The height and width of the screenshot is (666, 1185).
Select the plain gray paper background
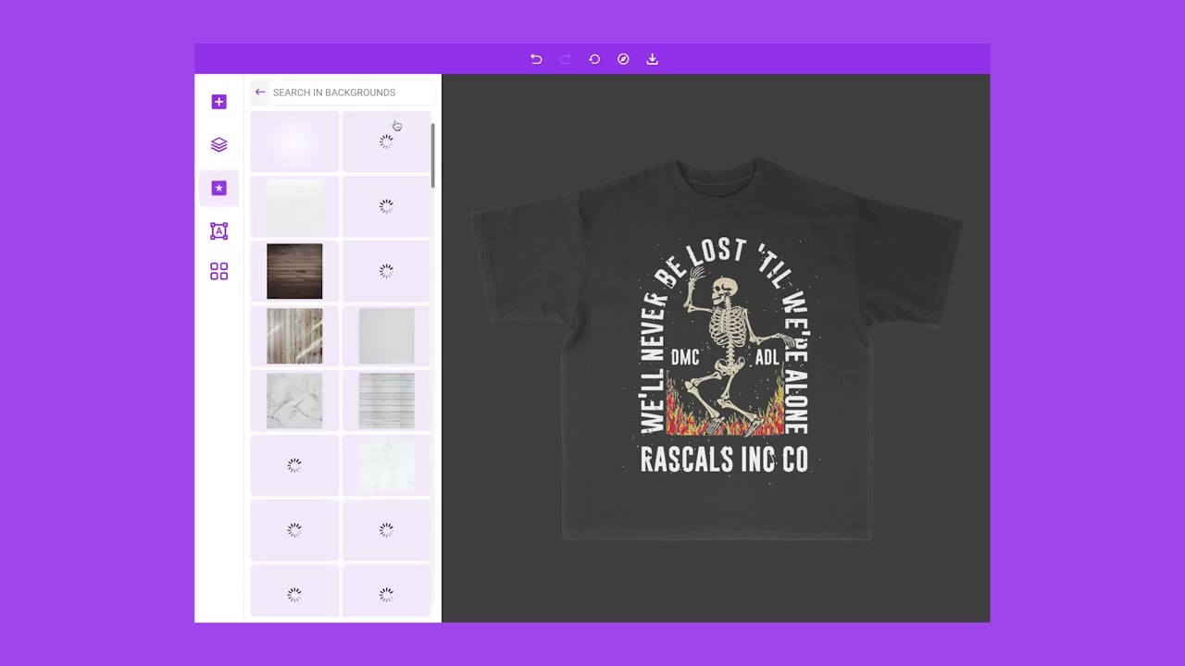(x=386, y=336)
